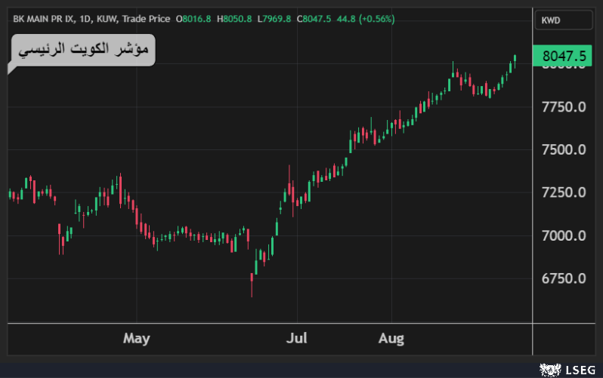
Task: Click the Arabic index name callout label
Action: [82, 51]
